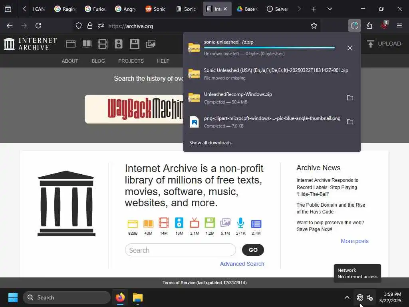
Task: Open the uBlock Origin extension icon
Action: pos(384,25)
